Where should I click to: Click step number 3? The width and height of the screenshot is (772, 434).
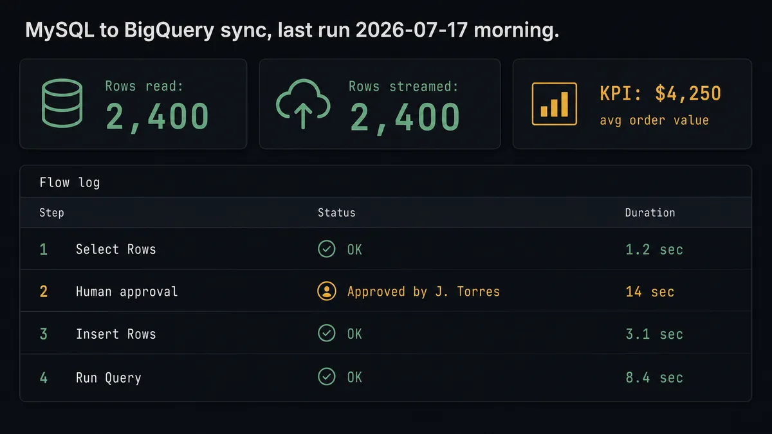44,334
